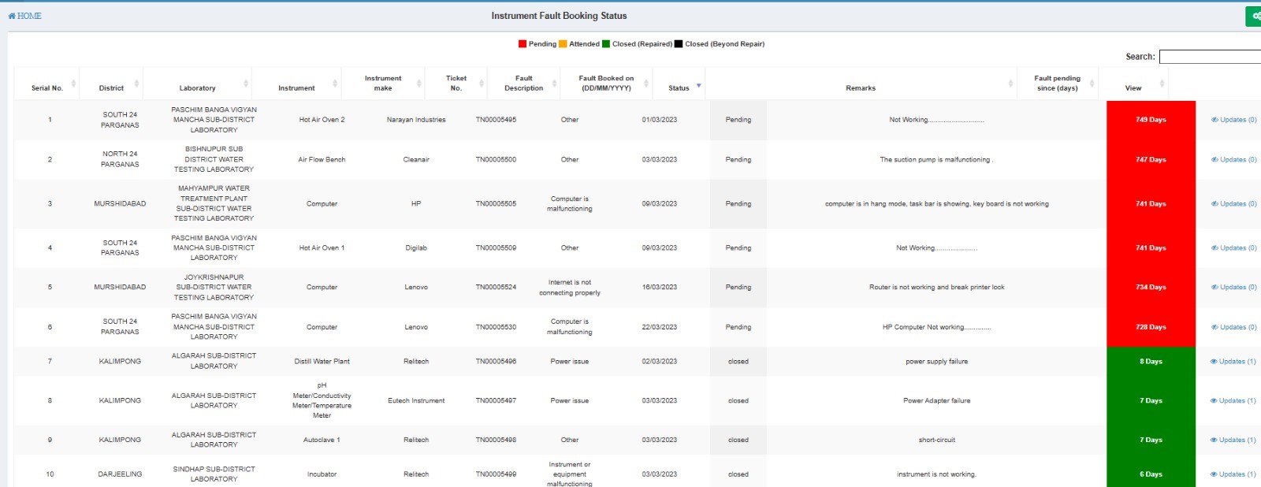Screen dimensions: 1261x487
Task: Sort by Instrument make column
Action: coord(383,84)
